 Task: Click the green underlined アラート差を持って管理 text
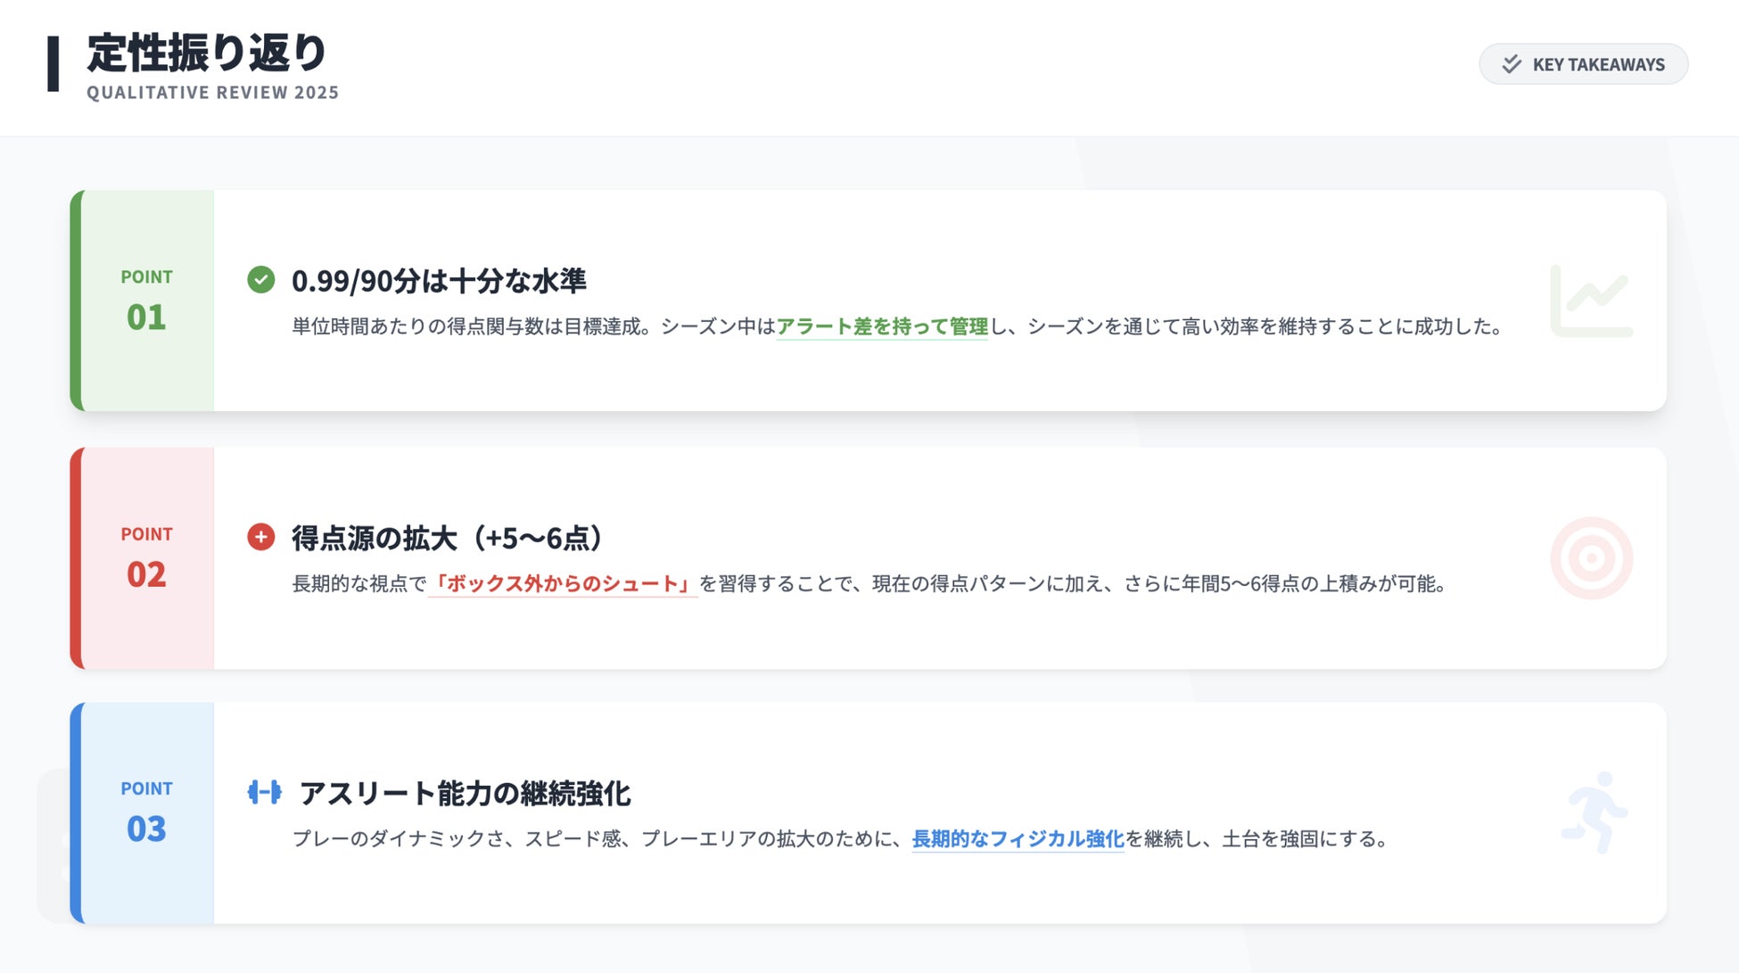[881, 326]
